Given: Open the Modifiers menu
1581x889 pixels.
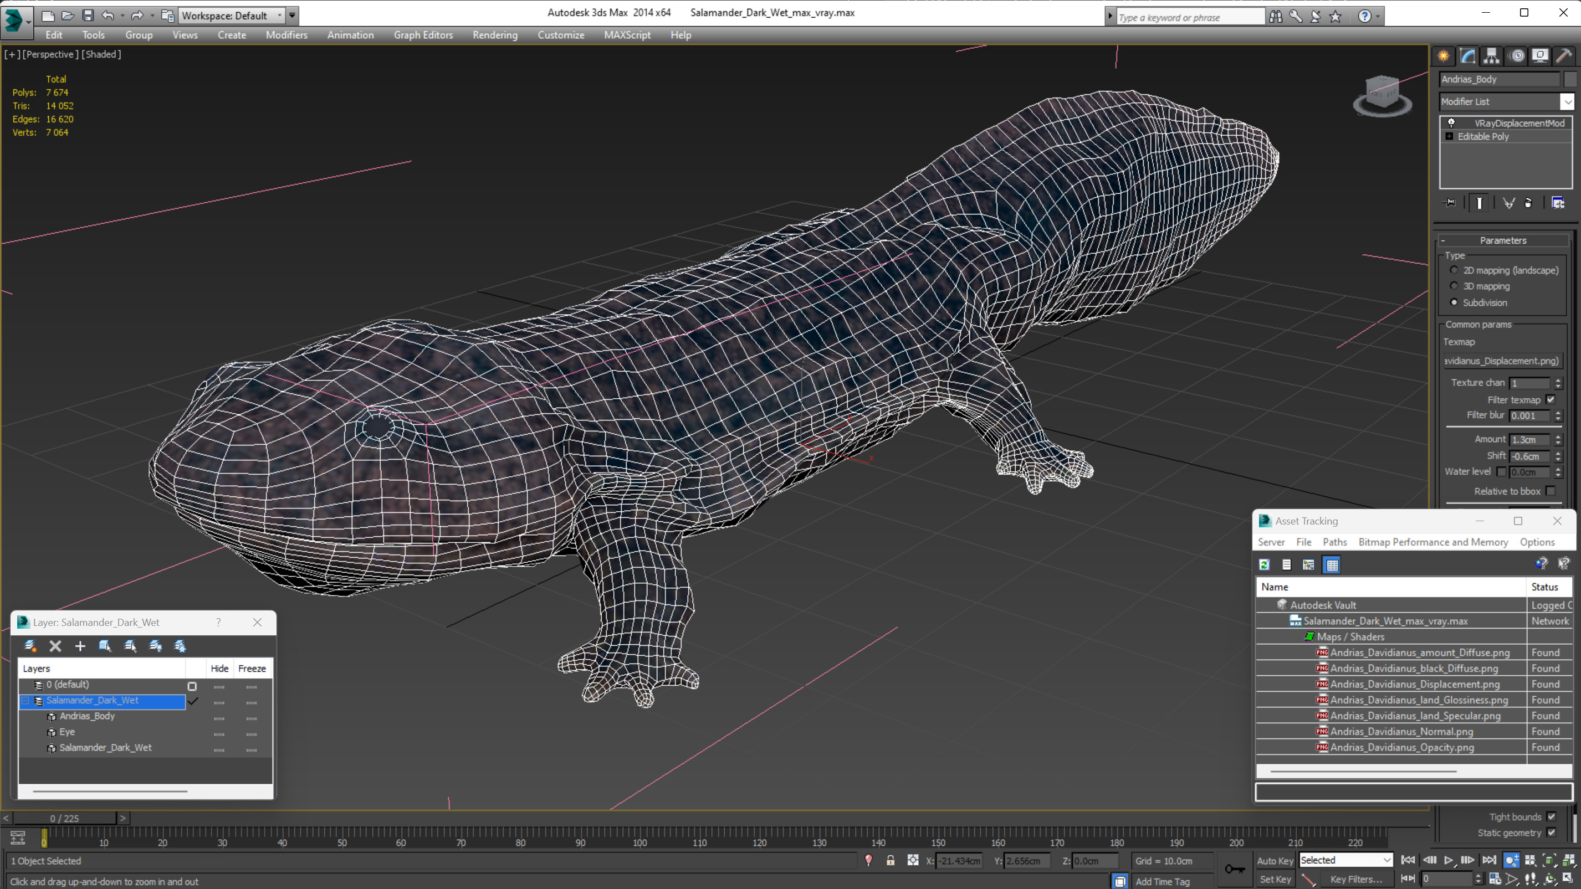Looking at the screenshot, I should click(x=286, y=35).
